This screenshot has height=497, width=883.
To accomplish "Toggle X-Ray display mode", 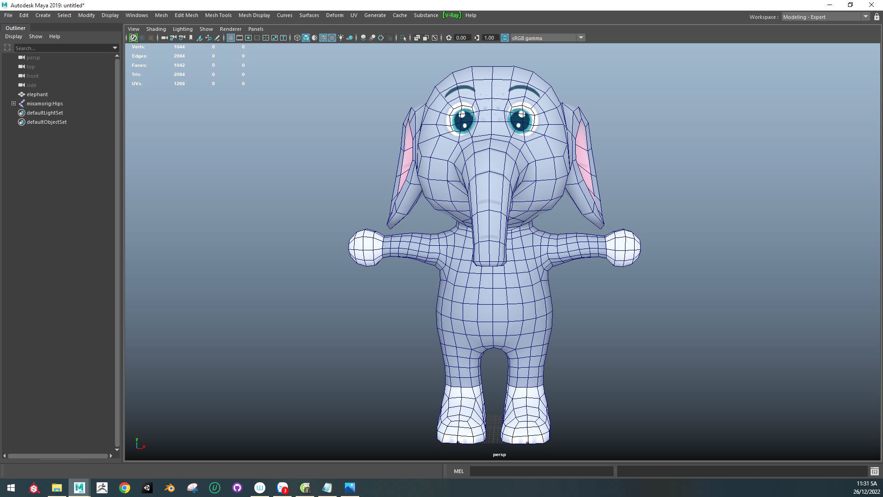I will [x=417, y=38].
